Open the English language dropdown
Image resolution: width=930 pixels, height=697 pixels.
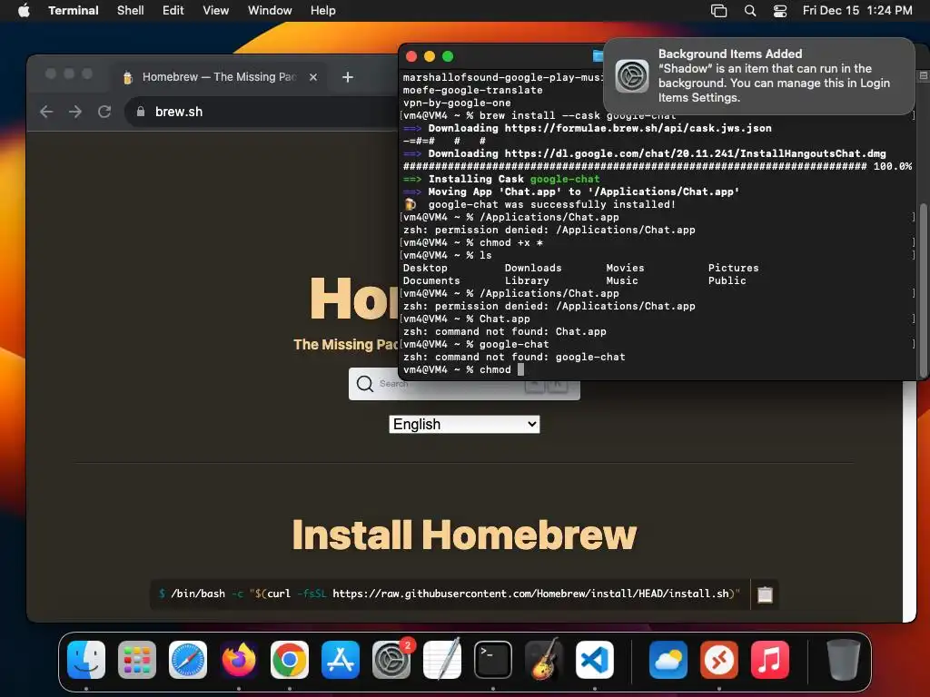(464, 425)
